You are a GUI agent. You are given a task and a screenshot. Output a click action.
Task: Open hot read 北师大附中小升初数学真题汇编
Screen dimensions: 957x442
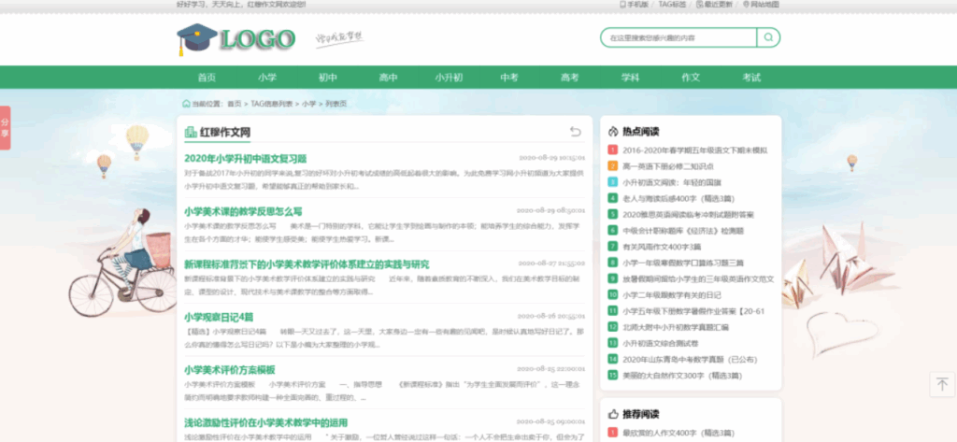(x=675, y=327)
